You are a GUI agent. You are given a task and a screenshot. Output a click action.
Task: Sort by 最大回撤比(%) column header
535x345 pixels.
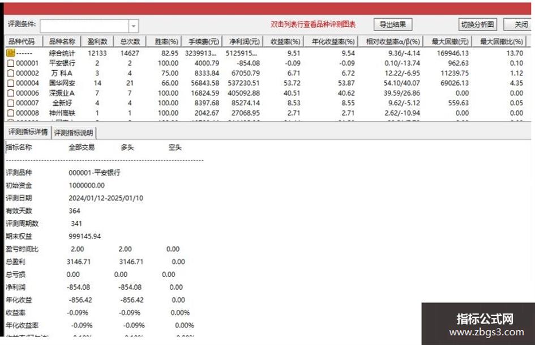coord(499,42)
